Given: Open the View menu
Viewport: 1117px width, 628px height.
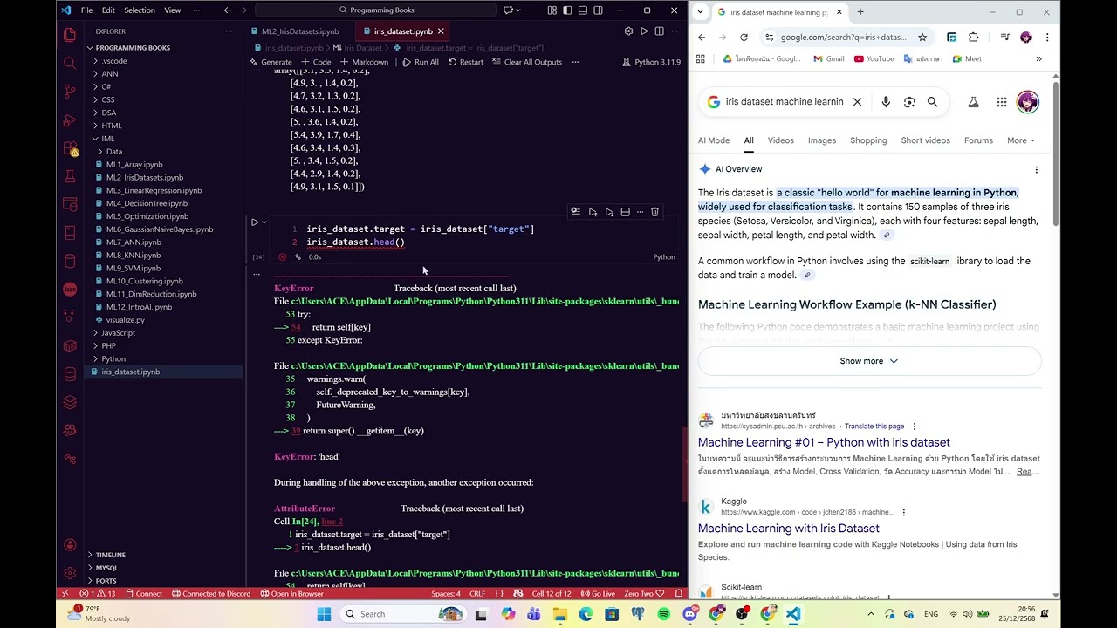Looking at the screenshot, I should (173, 10).
